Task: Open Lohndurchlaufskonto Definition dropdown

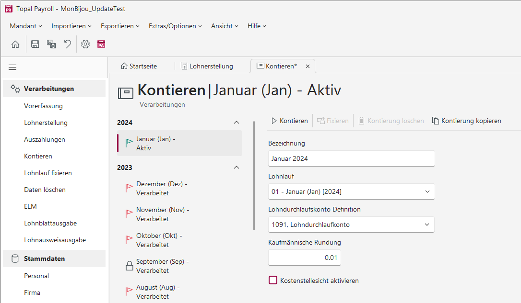Action: coord(351,225)
